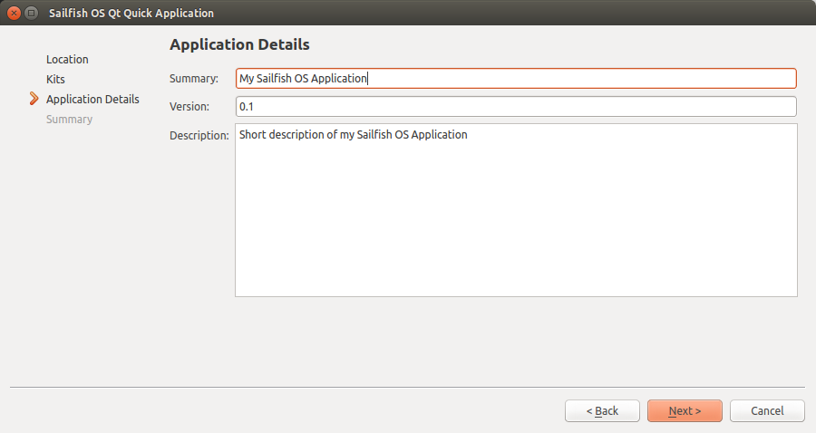816x433 pixels.
Task: Click the 'Sailfish OS Qt Quick Application' window title
Action: point(131,14)
